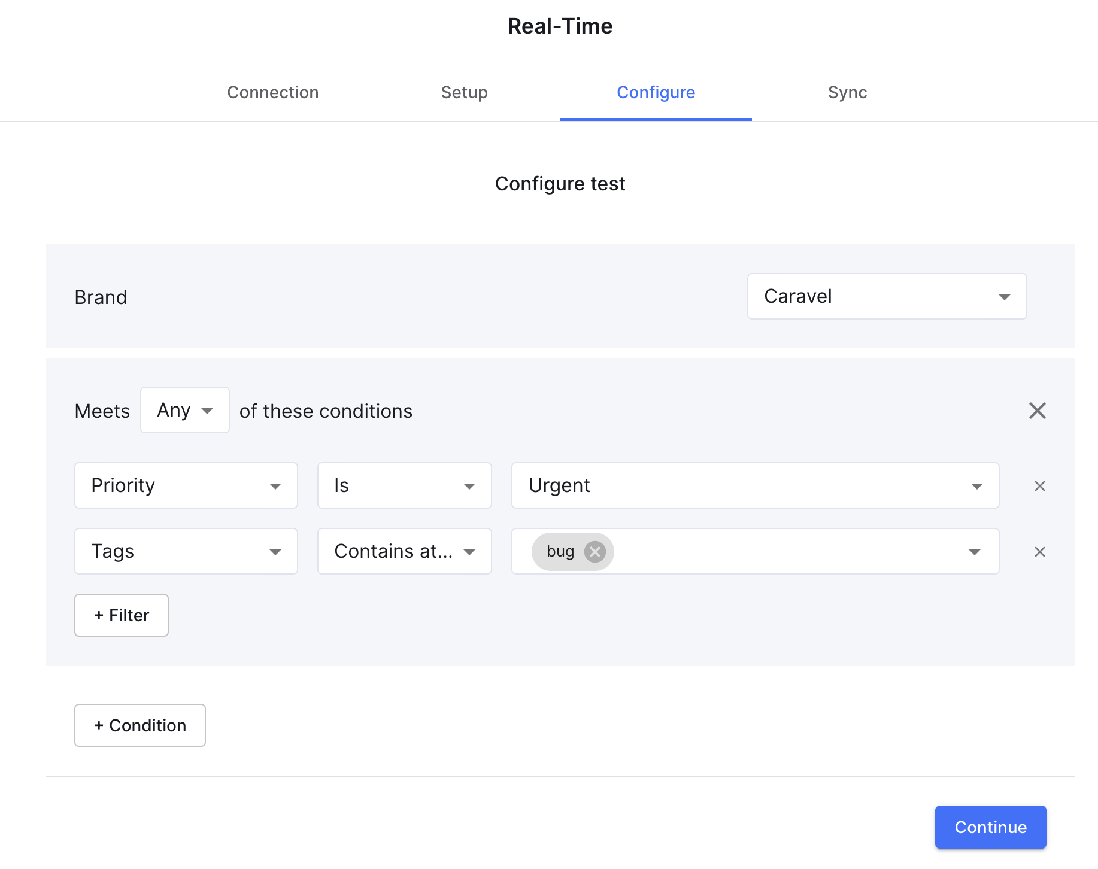This screenshot has width=1098, height=869.
Task: Click the Meets label
Action: click(x=102, y=411)
